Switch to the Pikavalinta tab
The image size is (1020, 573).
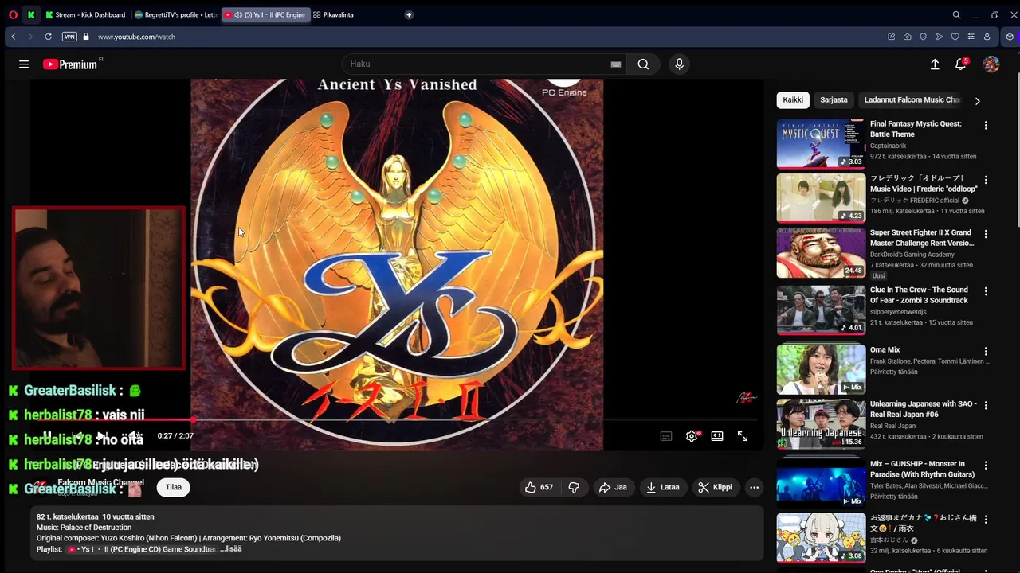pos(333,14)
